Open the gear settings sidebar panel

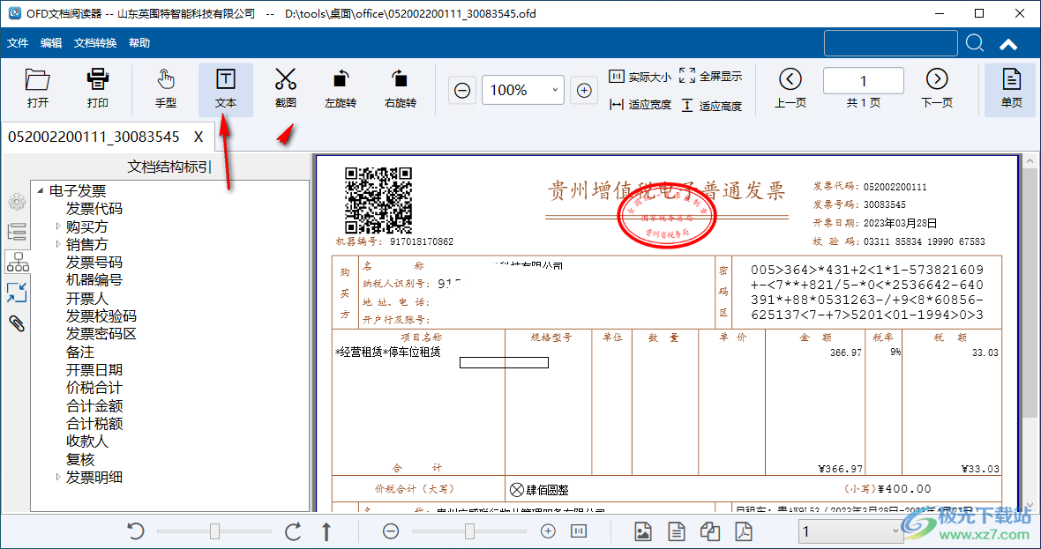click(x=17, y=202)
